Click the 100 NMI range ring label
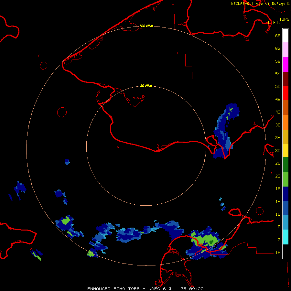This screenshot has height=291, width=291. pyautogui.click(x=146, y=26)
